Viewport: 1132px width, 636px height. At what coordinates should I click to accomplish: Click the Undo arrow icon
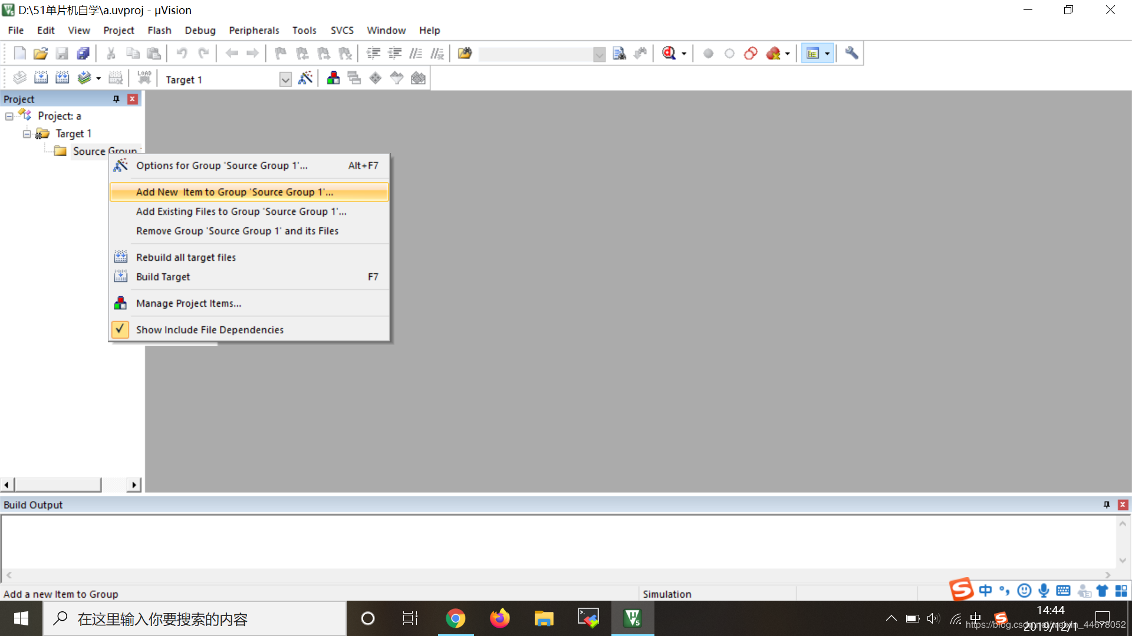pos(182,54)
